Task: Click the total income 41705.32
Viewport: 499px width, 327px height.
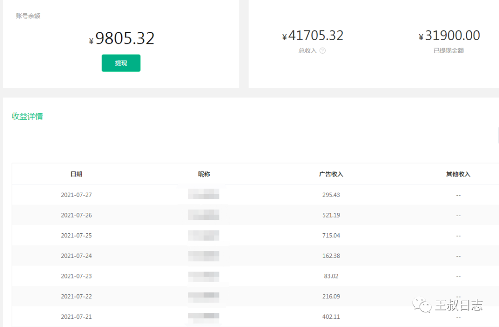Action: pyautogui.click(x=316, y=35)
